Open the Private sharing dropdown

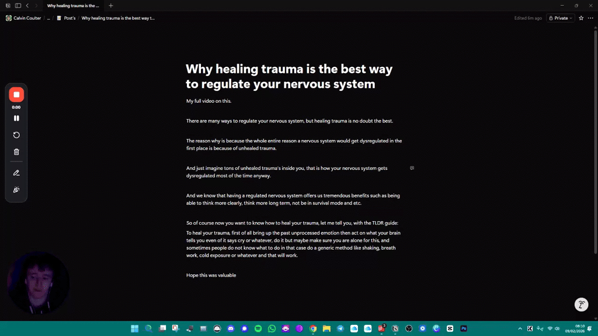(x=559, y=18)
